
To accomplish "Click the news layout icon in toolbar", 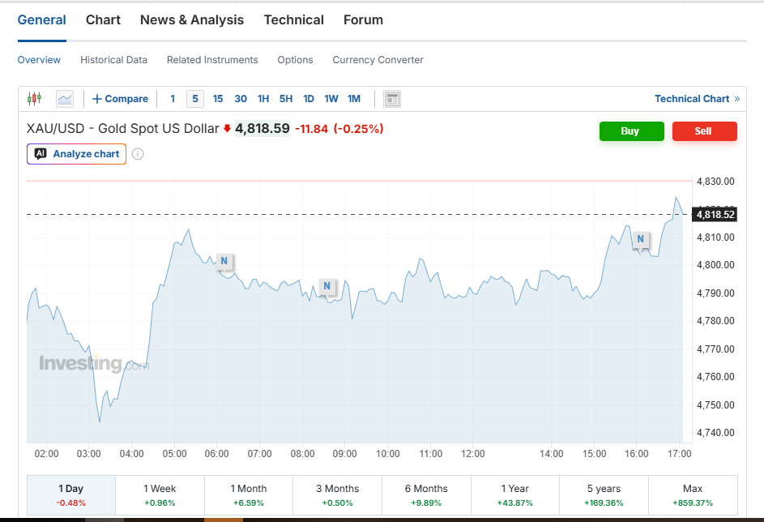I will coord(392,99).
